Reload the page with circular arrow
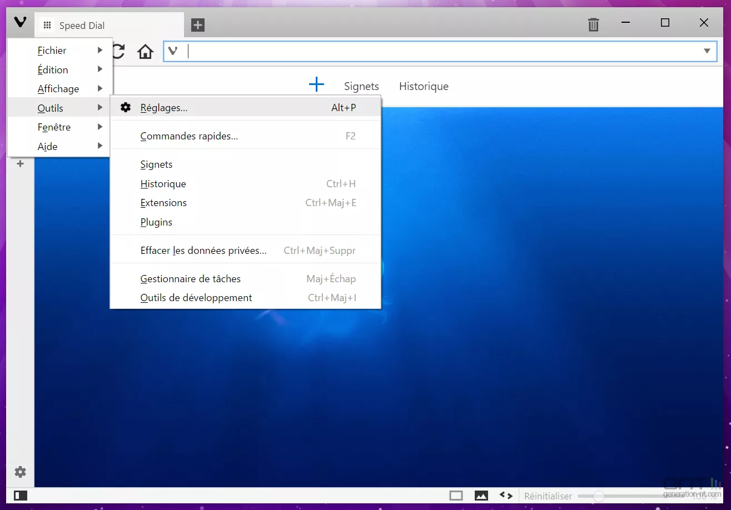The image size is (731, 510). (x=118, y=52)
